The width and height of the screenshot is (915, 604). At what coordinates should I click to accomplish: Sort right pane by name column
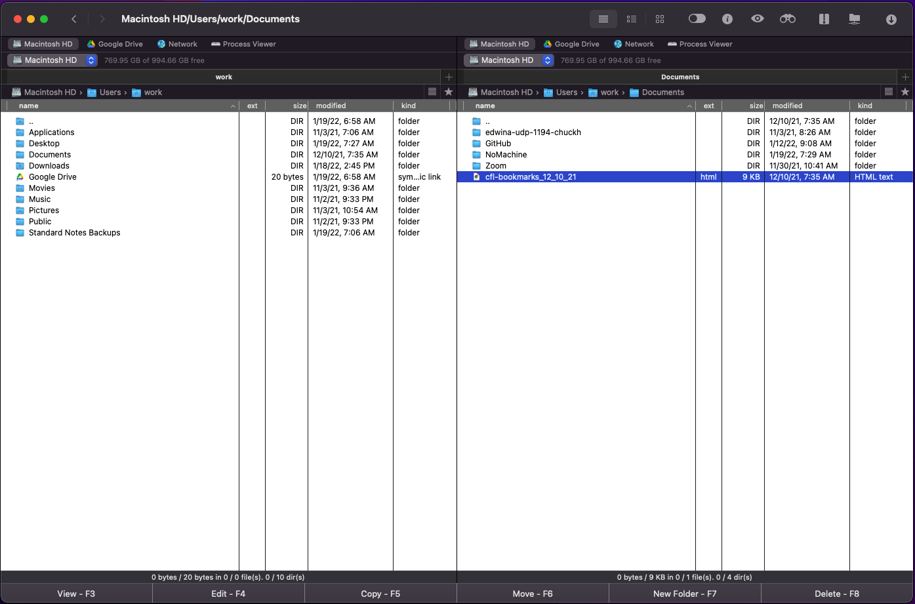[x=579, y=106]
